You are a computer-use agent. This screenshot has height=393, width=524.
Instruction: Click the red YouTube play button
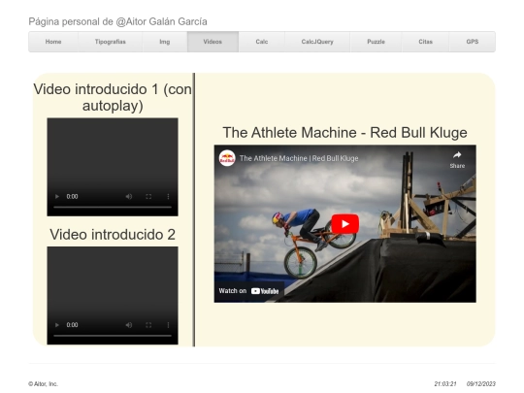click(x=344, y=224)
